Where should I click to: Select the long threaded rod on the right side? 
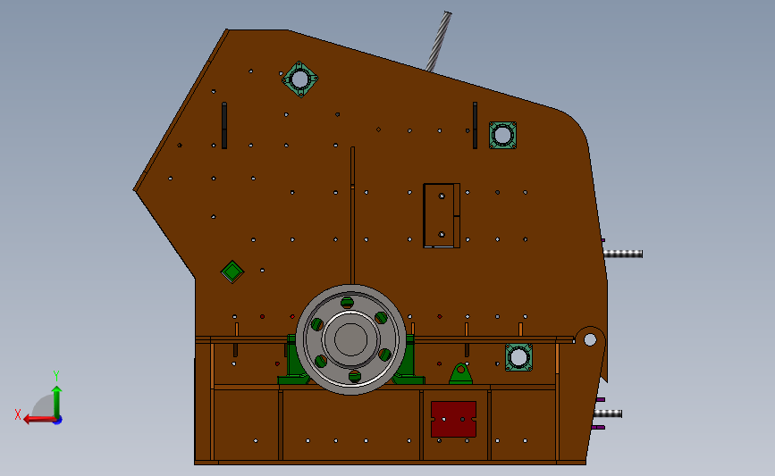623,254
